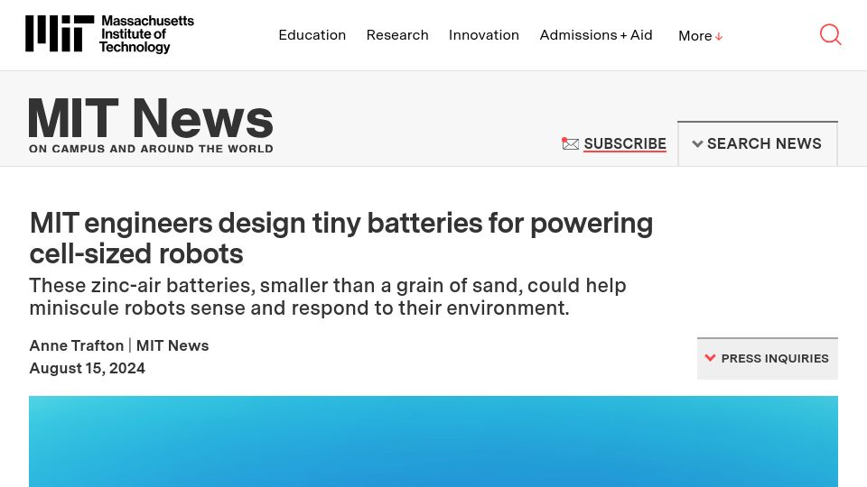Click author name Anne Trafton
This screenshot has width=867, height=487.
(76, 345)
